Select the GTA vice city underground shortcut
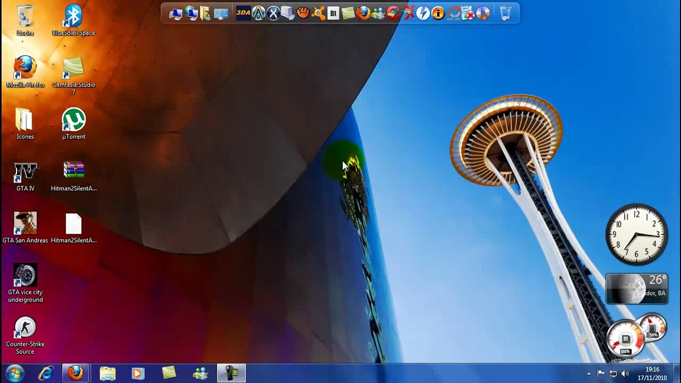Viewport: 681px width, 383px height. 25,283
